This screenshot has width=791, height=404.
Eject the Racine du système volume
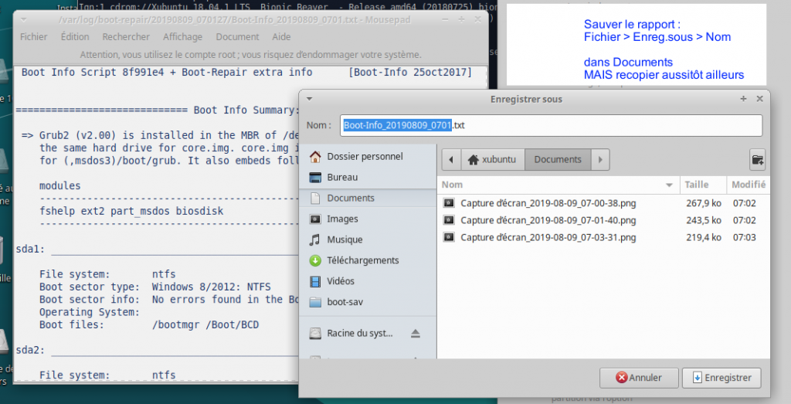416,334
